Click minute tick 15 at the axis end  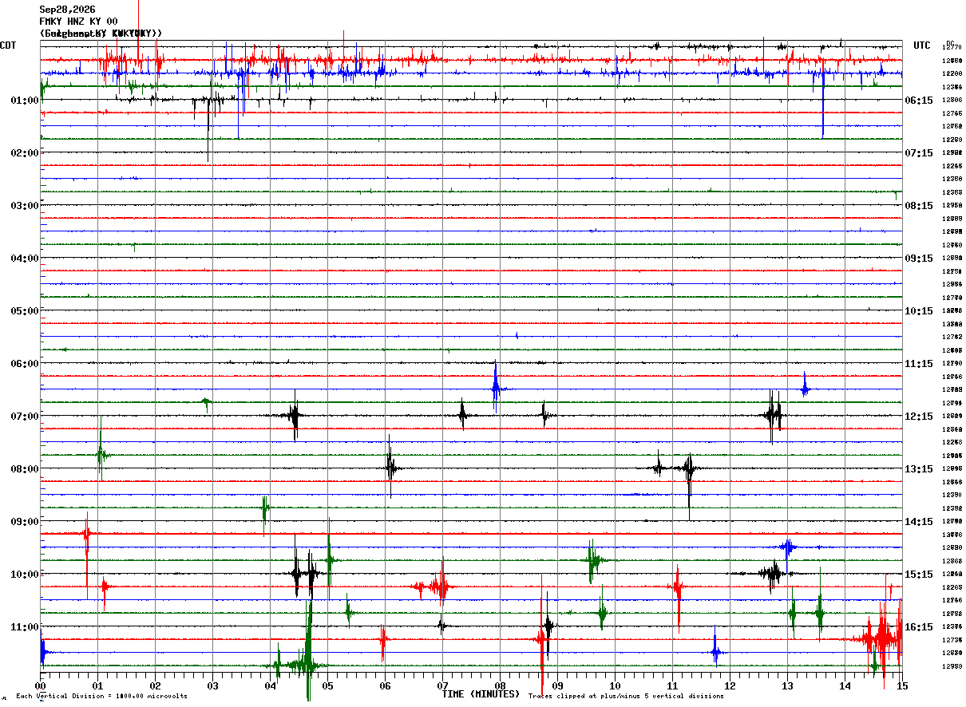pyautogui.click(x=901, y=685)
